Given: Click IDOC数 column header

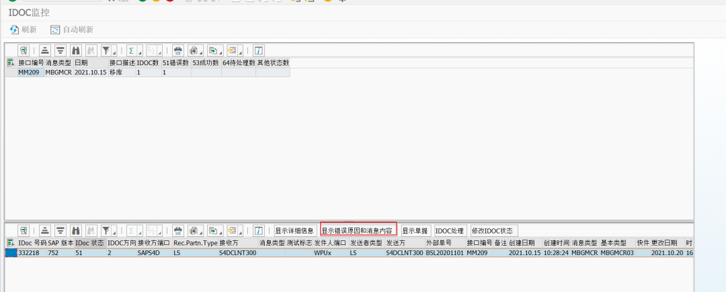Looking at the screenshot, I should 148,62.
